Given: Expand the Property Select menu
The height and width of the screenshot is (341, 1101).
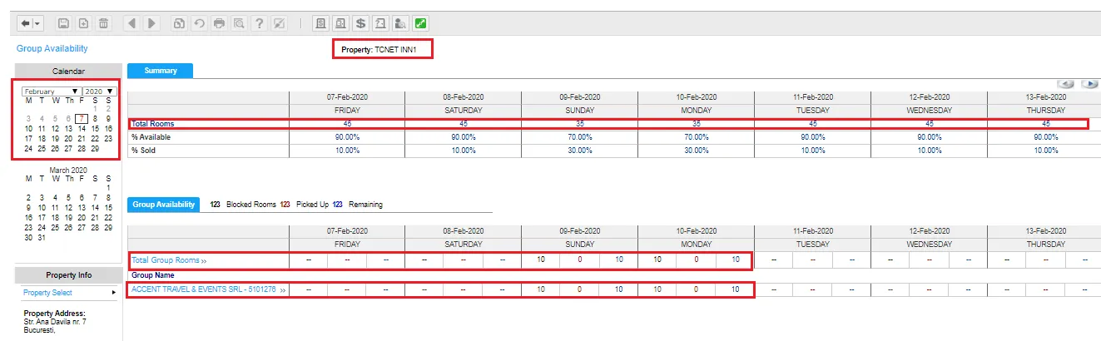Looking at the screenshot, I should tap(69, 293).
